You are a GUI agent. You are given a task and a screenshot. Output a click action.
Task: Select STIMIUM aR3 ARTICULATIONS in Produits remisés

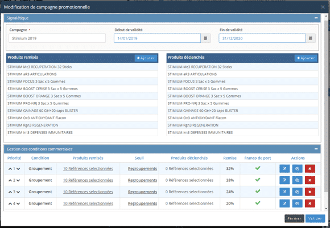(82, 74)
